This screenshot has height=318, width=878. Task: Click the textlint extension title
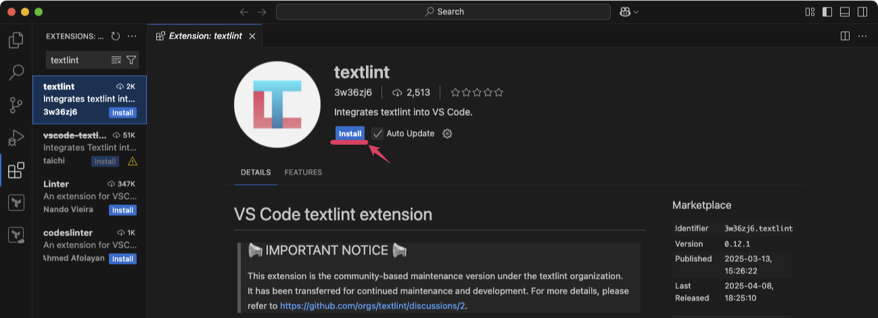362,72
